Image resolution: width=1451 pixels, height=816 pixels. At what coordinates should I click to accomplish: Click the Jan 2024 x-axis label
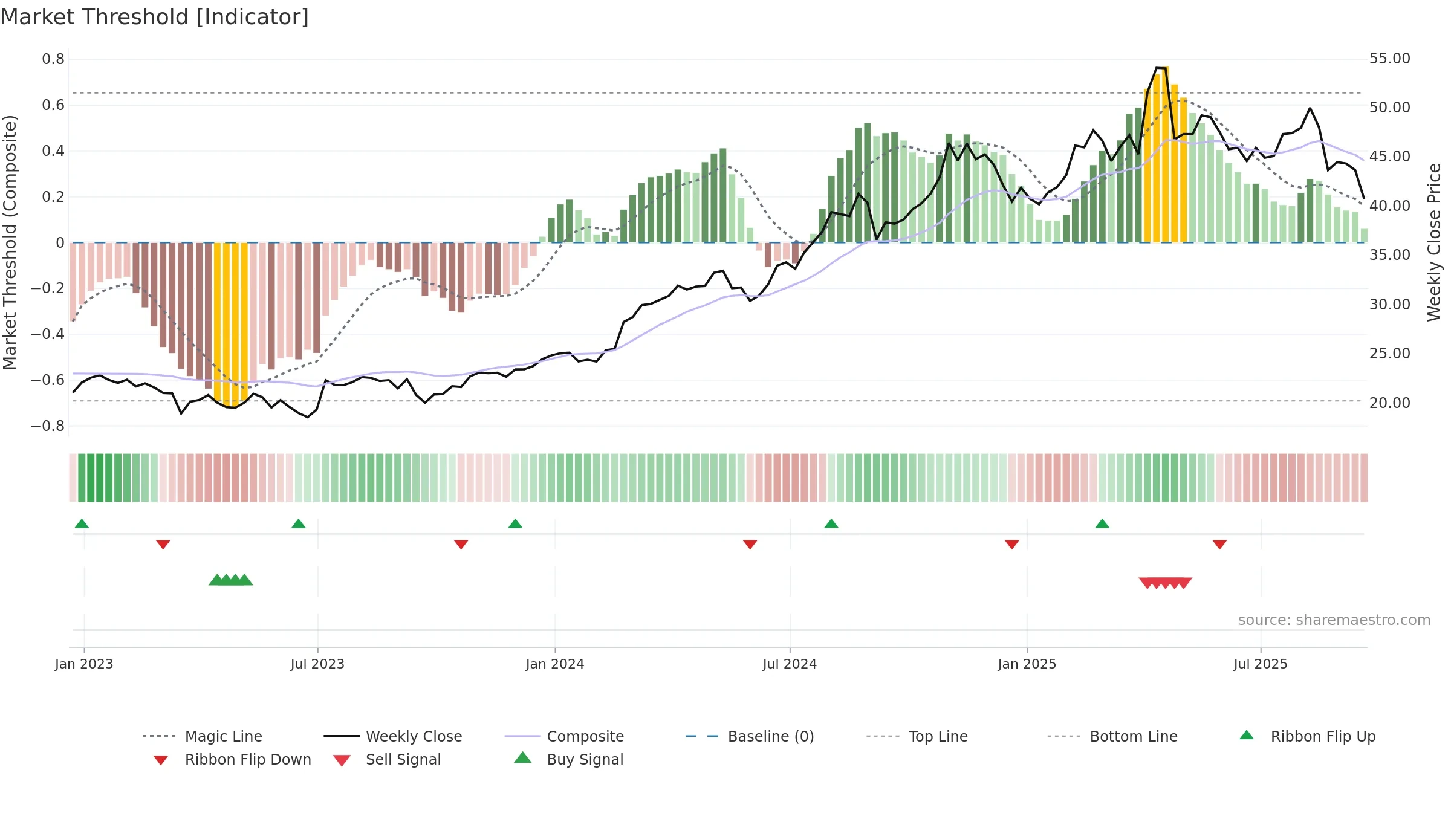click(x=555, y=664)
